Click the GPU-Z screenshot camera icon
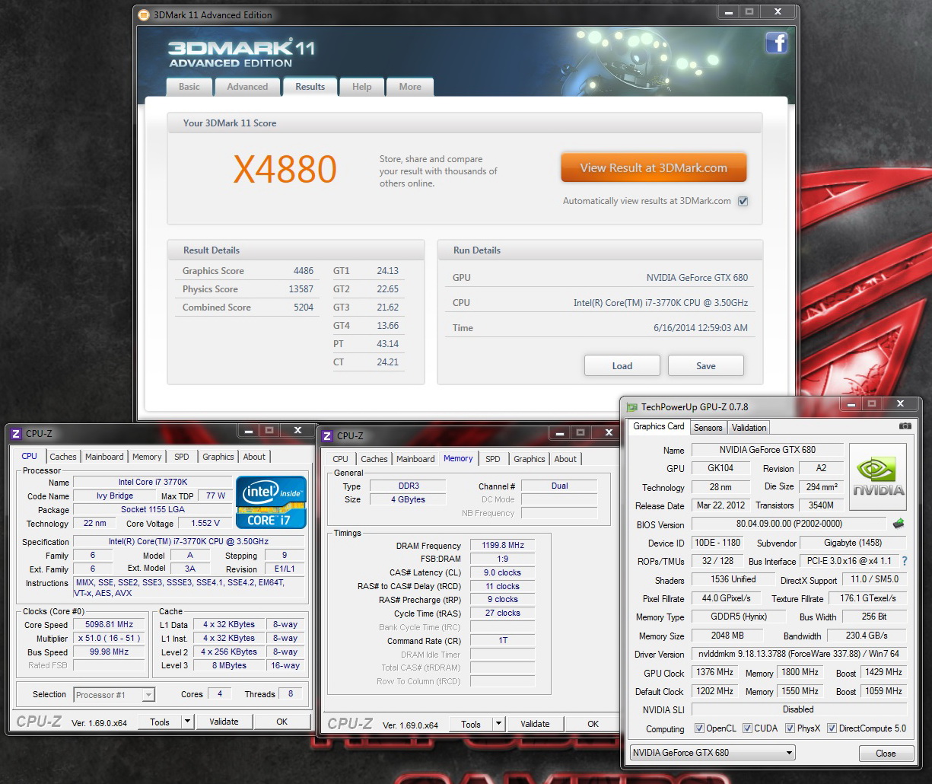Screen dimensions: 932x784 click(x=905, y=426)
